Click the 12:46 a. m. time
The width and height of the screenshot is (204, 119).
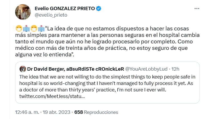27,112
